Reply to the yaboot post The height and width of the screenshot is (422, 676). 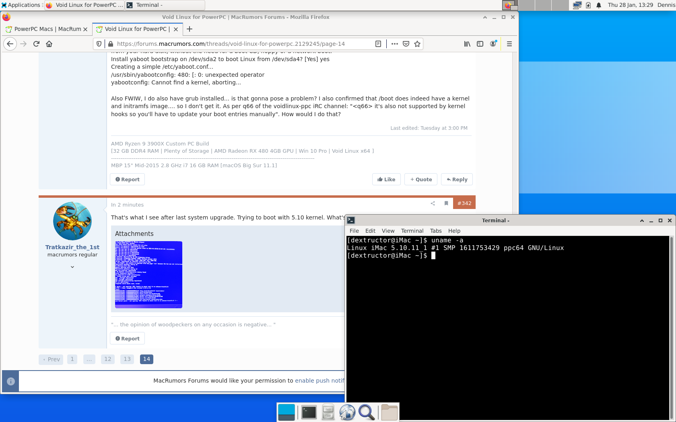click(457, 179)
